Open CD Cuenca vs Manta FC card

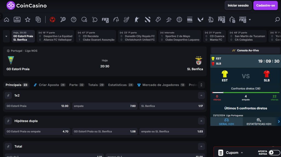pos(215,36)
